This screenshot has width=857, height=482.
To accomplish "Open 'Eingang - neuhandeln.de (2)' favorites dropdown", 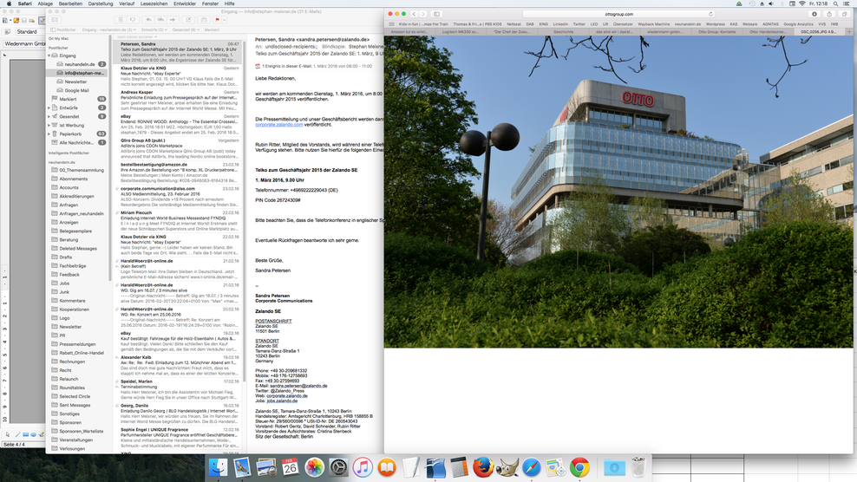I will [108, 29].
